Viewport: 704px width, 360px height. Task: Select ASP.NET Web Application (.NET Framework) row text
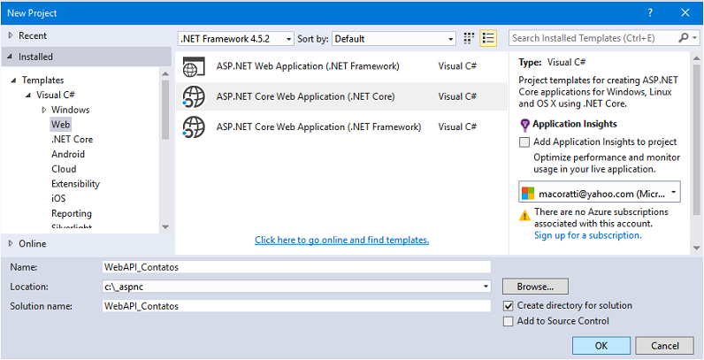(308, 66)
